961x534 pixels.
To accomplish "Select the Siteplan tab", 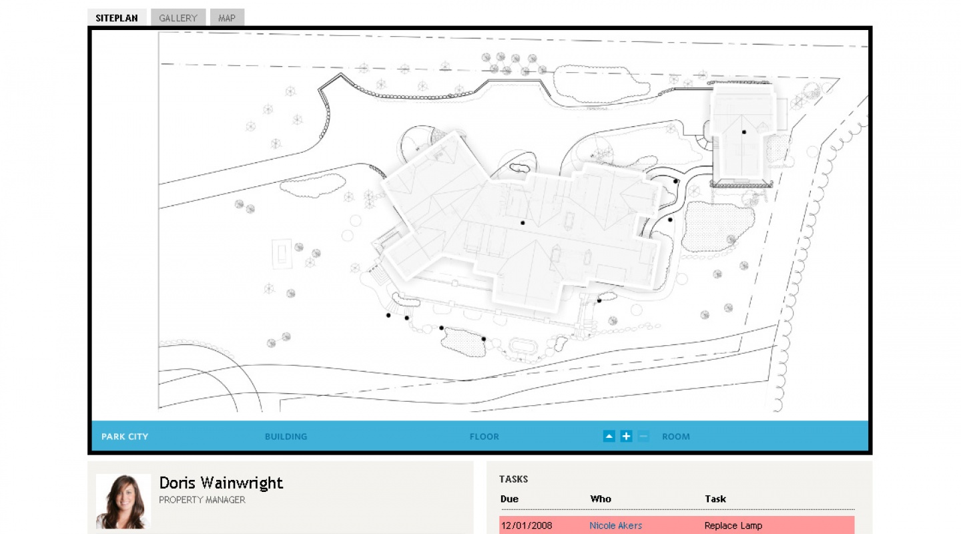I will [x=117, y=18].
